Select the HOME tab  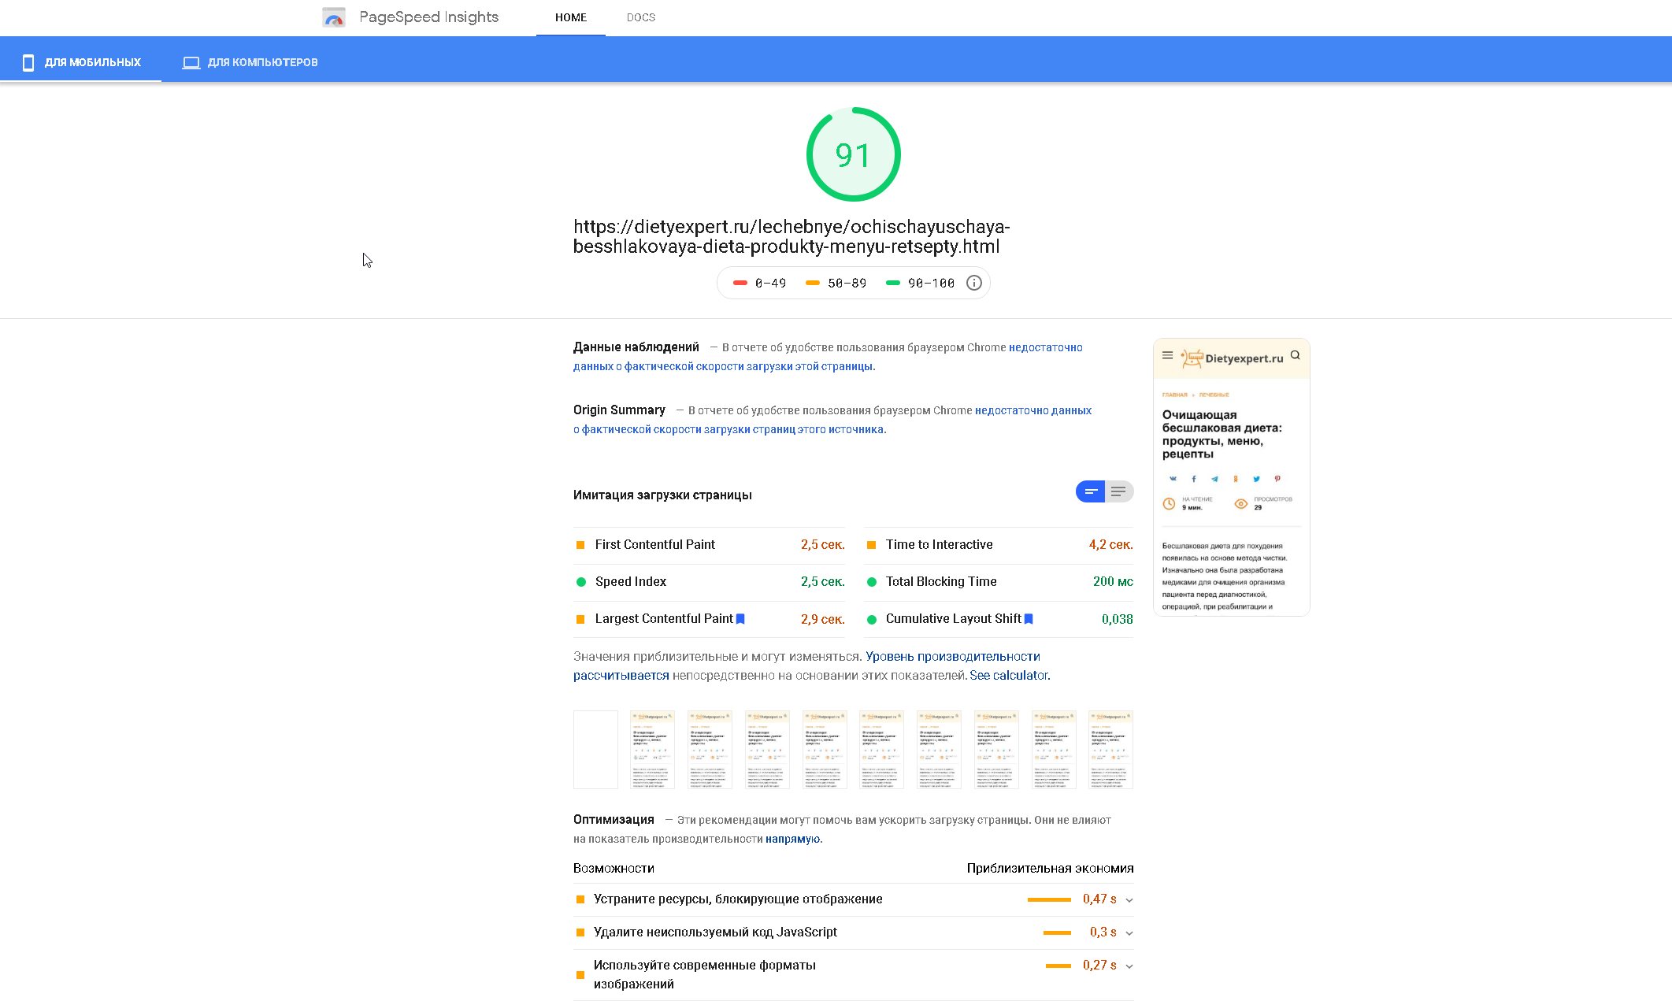click(x=570, y=17)
